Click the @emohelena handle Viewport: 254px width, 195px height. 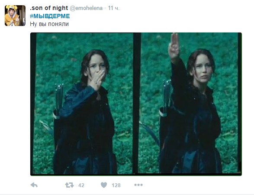pos(86,8)
